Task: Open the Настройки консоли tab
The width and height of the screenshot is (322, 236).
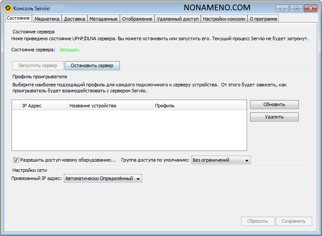Action: [x=224, y=19]
